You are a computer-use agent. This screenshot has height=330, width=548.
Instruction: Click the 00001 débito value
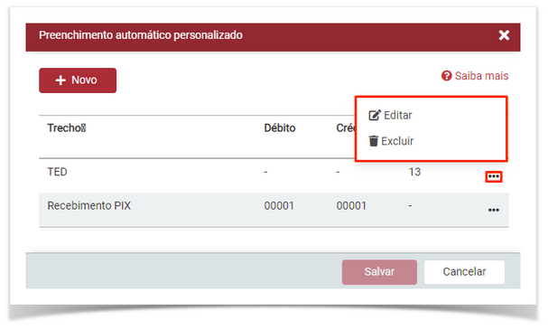click(279, 205)
